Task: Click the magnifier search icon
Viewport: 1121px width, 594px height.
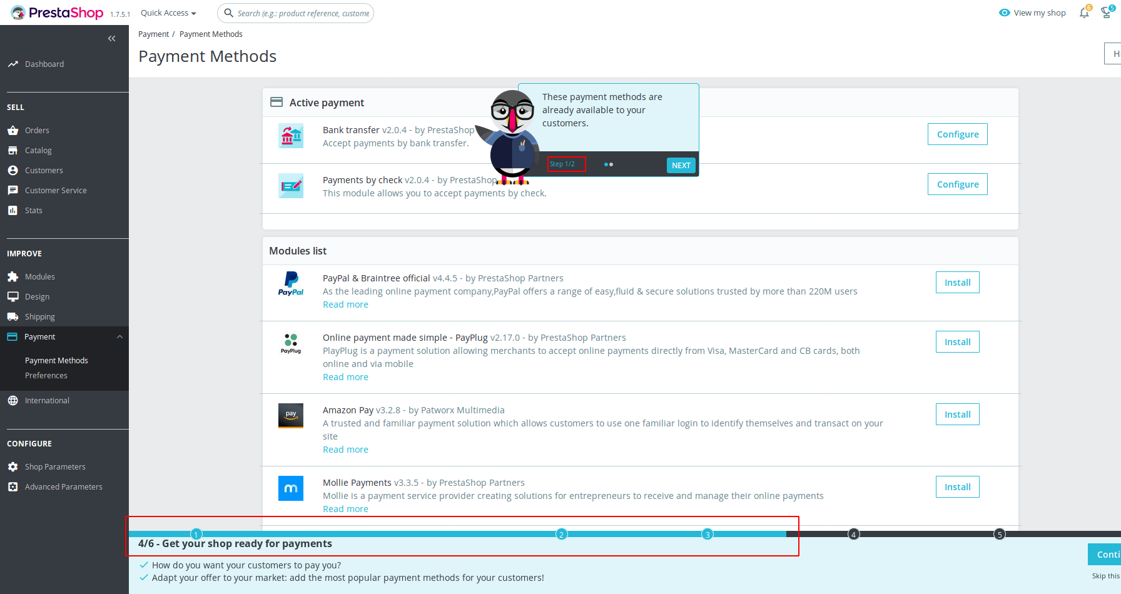Action: pyautogui.click(x=229, y=13)
